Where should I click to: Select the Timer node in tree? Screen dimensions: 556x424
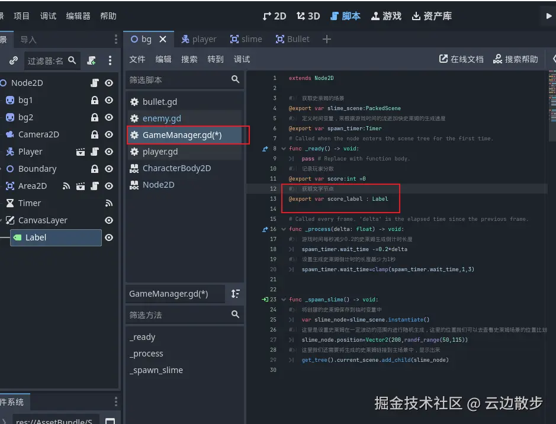pyautogui.click(x=30, y=203)
